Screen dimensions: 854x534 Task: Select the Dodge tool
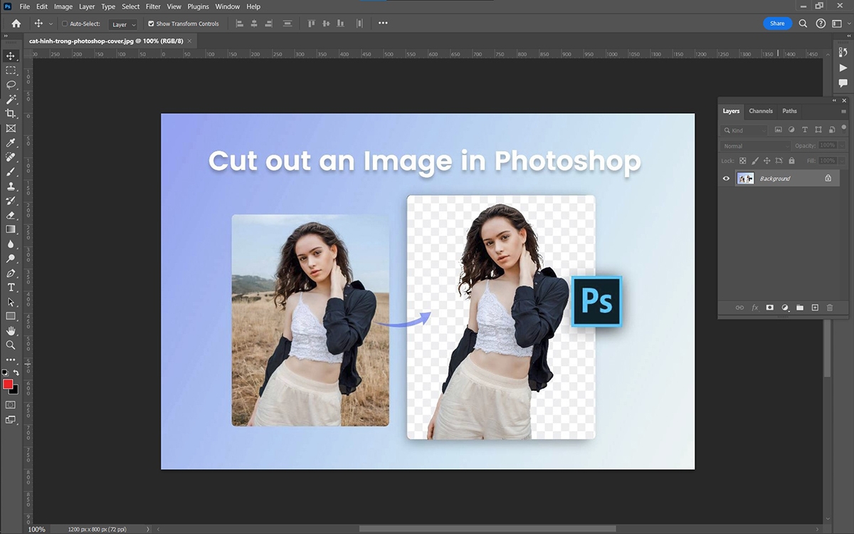(x=11, y=258)
